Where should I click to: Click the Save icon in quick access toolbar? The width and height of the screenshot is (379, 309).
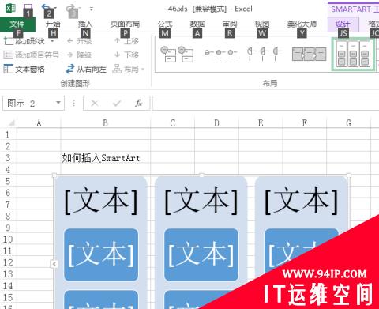pos(28,8)
